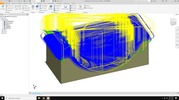Switch to the 3D Model ribbon tab
Image resolution: width=179 pixels, height=100 pixels.
pyautogui.click(x=8, y=4)
